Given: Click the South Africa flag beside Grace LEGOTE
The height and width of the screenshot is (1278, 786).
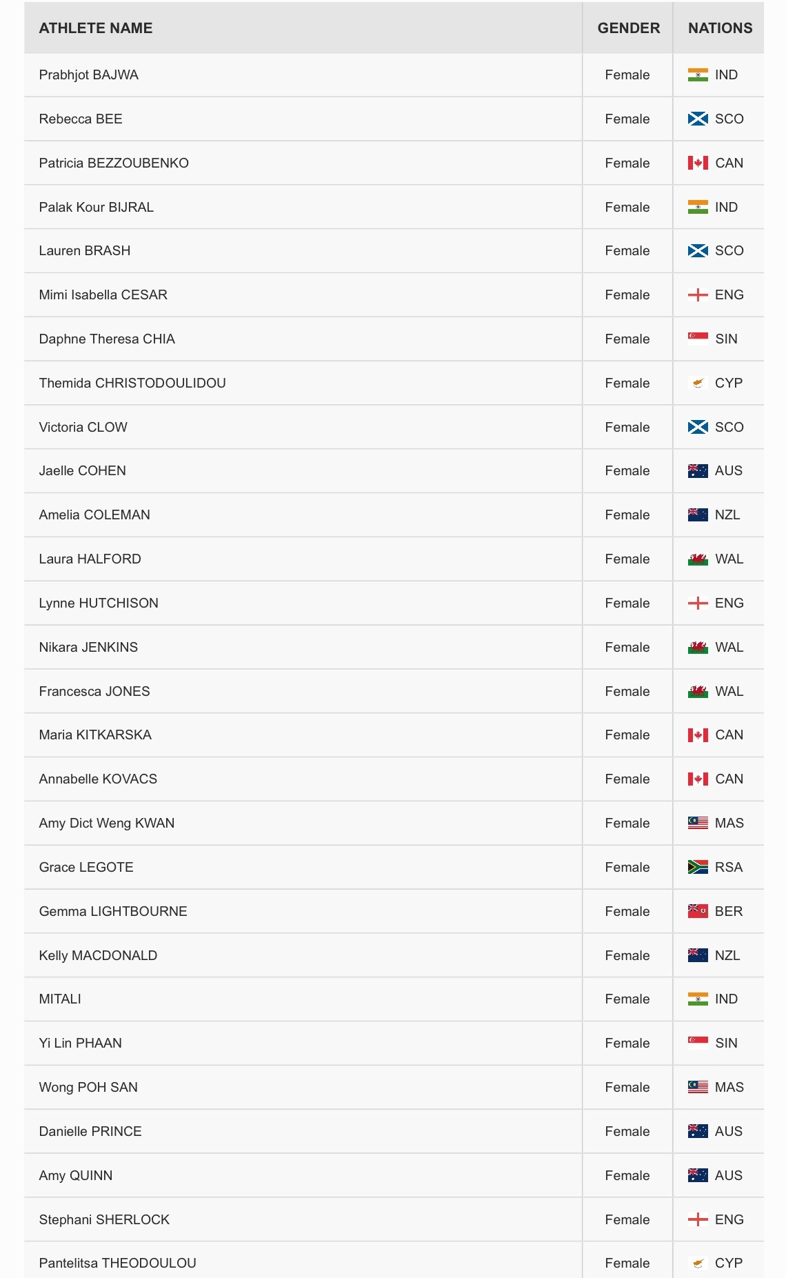Looking at the screenshot, I should pyautogui.click(x=697, y=867).
